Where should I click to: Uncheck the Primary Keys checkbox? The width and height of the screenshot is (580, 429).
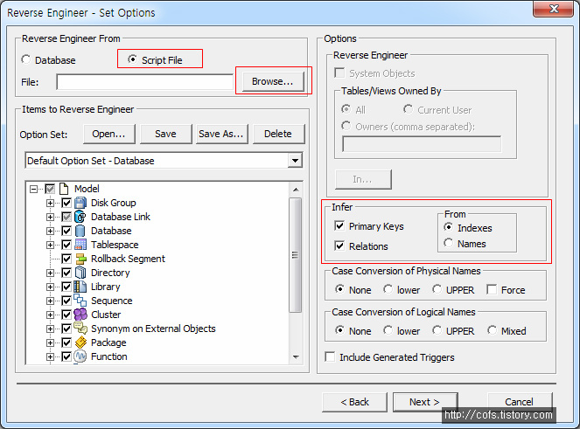pos(339,225)
